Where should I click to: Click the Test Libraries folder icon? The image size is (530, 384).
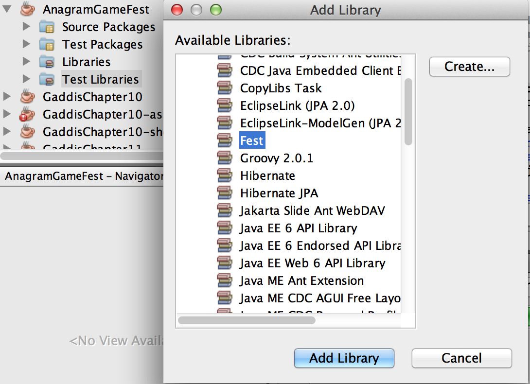click(47, 79)
